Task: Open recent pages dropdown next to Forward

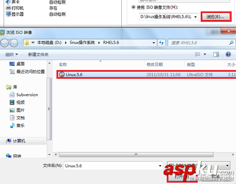Action: [20, 43]
